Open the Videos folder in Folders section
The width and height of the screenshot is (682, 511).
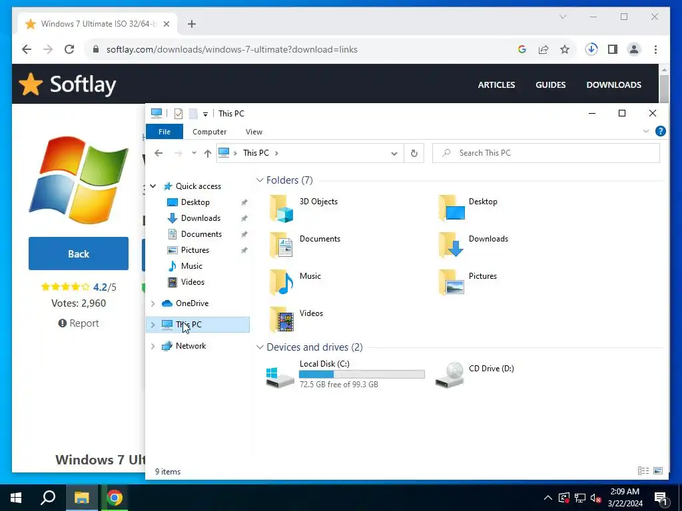[x=282, y=320]
